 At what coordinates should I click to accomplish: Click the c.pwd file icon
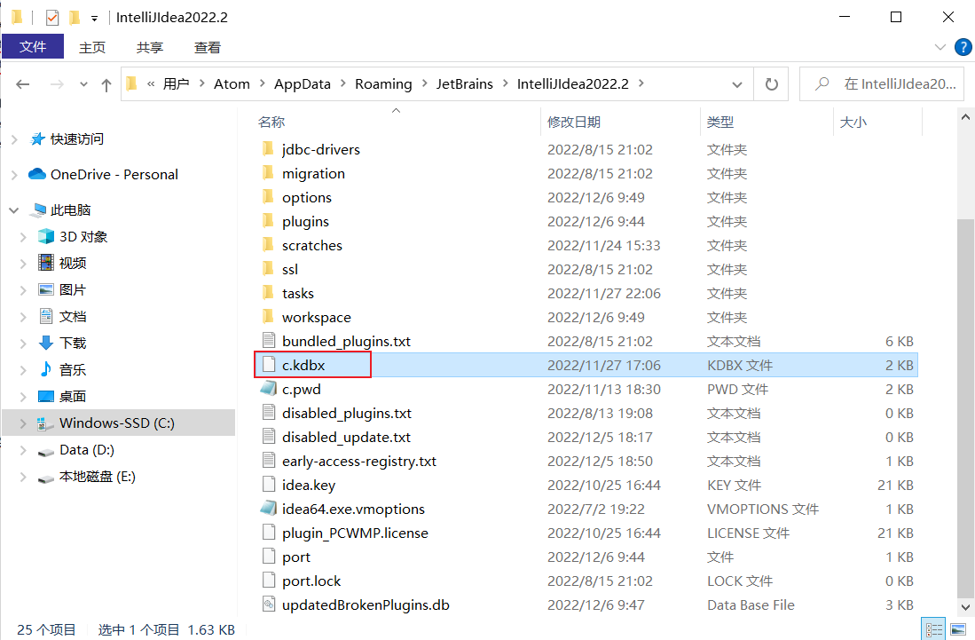(269, 389)
